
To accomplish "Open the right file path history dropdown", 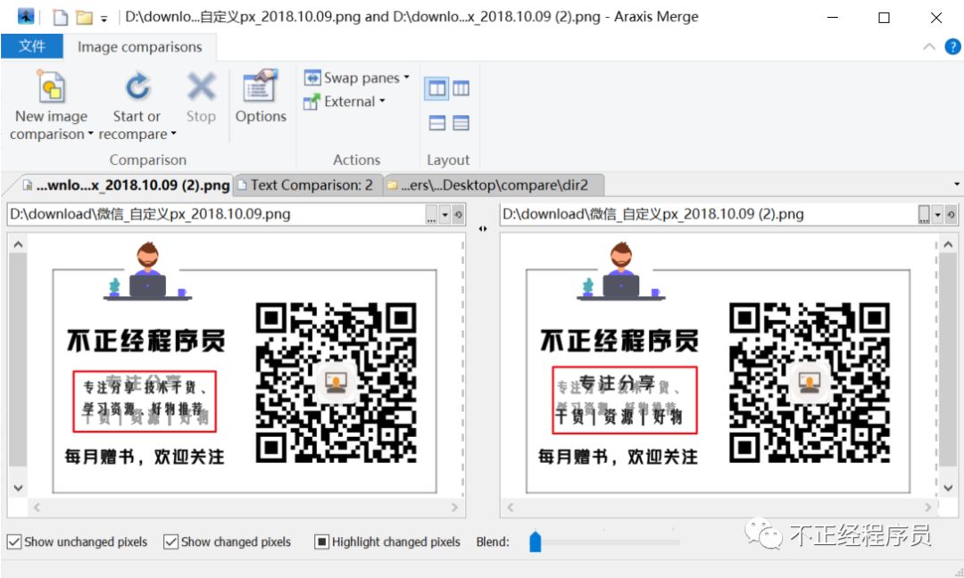I will click(937, 215).
